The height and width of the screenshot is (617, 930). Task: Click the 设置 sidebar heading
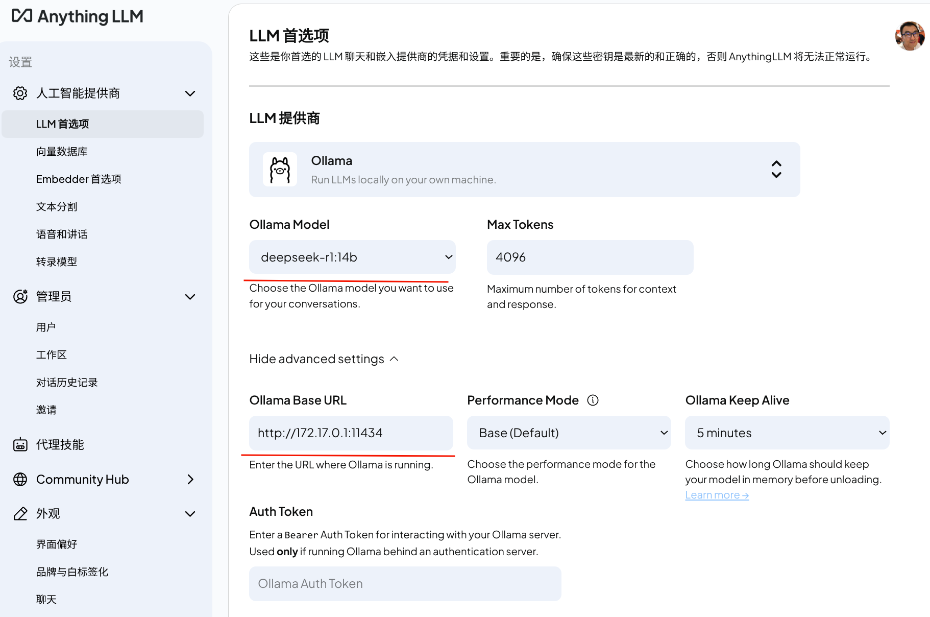tap(20, 62)
